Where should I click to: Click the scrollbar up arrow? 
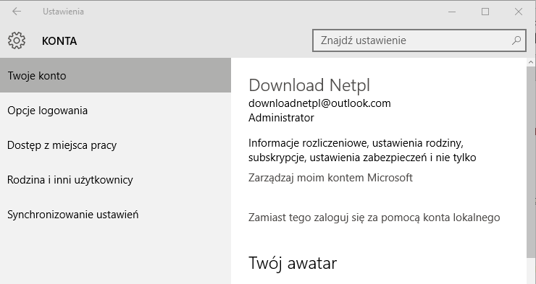531,62
